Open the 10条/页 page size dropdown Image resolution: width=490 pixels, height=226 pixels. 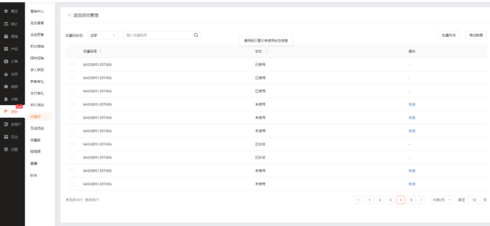(442, 200)
